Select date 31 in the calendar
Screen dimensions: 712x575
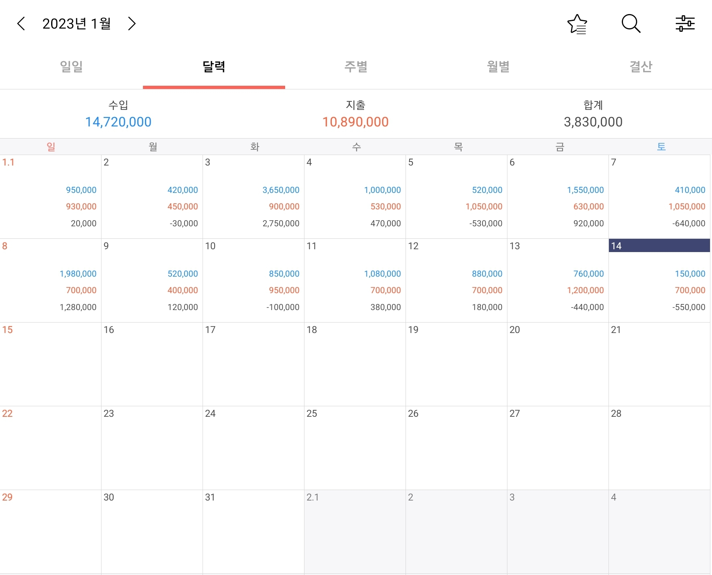253,532
